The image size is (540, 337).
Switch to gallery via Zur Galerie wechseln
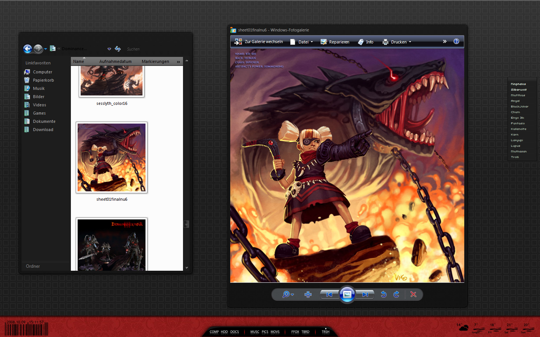click(259, 42)
